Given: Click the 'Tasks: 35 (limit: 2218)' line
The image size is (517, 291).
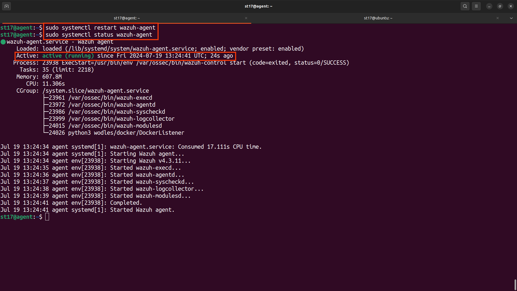Looking at the screenshot, I should (57, 70).
